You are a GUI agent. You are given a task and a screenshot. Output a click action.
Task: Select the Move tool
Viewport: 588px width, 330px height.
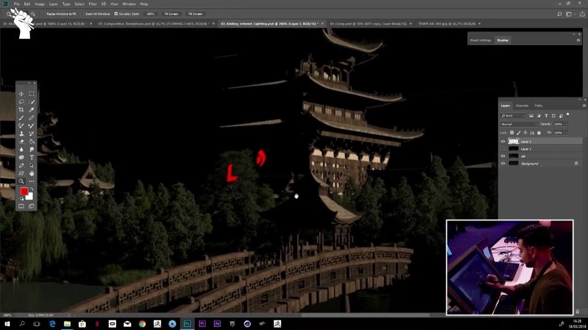[x=21, y=93]
